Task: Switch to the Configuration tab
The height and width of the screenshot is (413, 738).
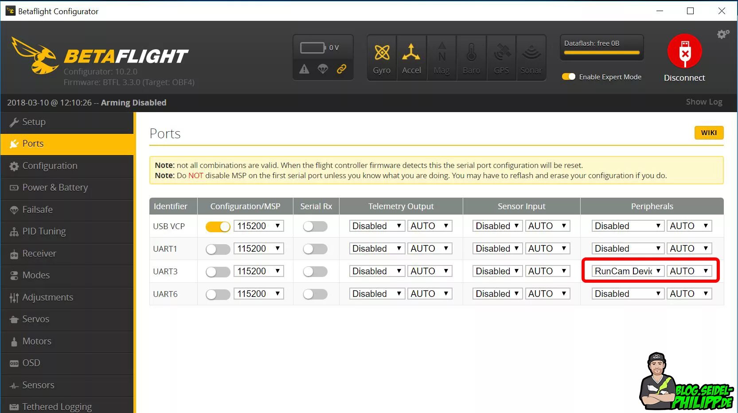Action: (67, 166)
